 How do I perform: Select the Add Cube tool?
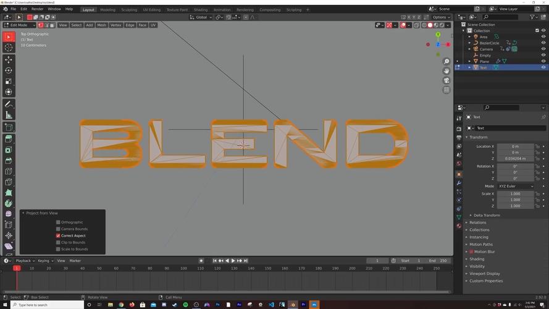[9, 127]
